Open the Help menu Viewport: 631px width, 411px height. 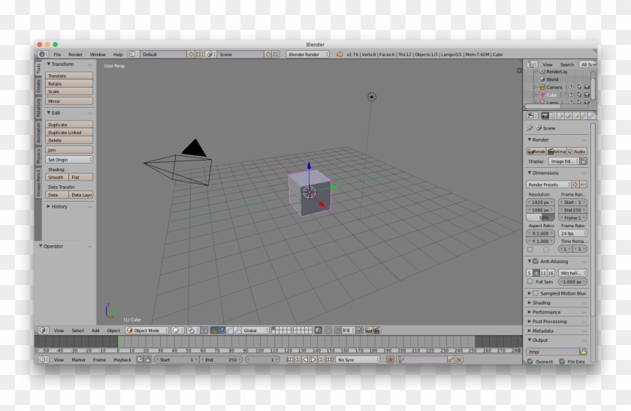(x=117, y=54)
